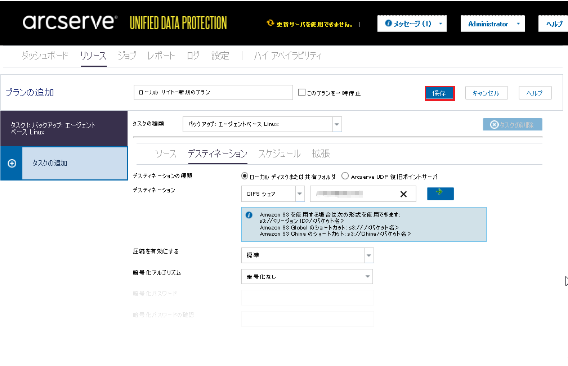Click the タスクの種類 label

pyautogui.click(x=148, y=124)
